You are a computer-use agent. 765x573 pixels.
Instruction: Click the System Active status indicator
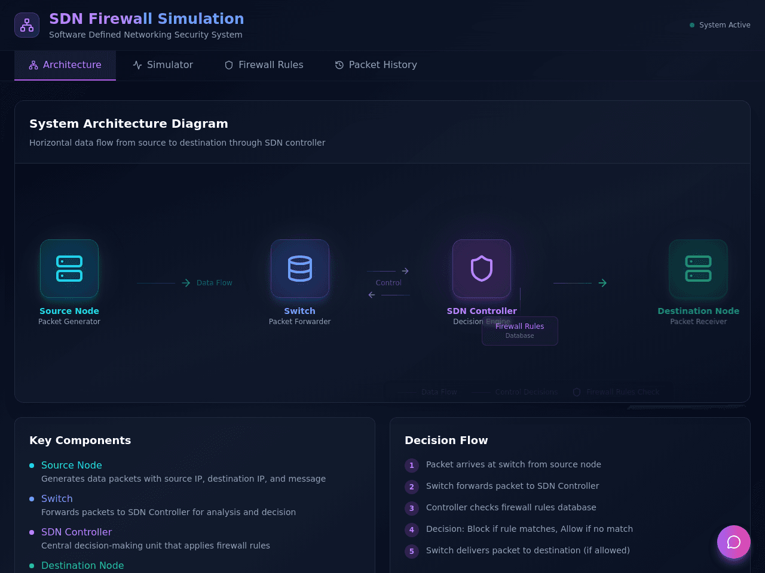[720, 25]
